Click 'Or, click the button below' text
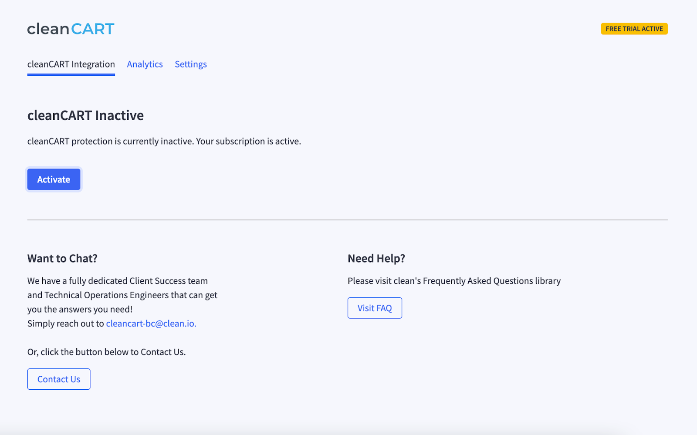 [x=106, y=352]
